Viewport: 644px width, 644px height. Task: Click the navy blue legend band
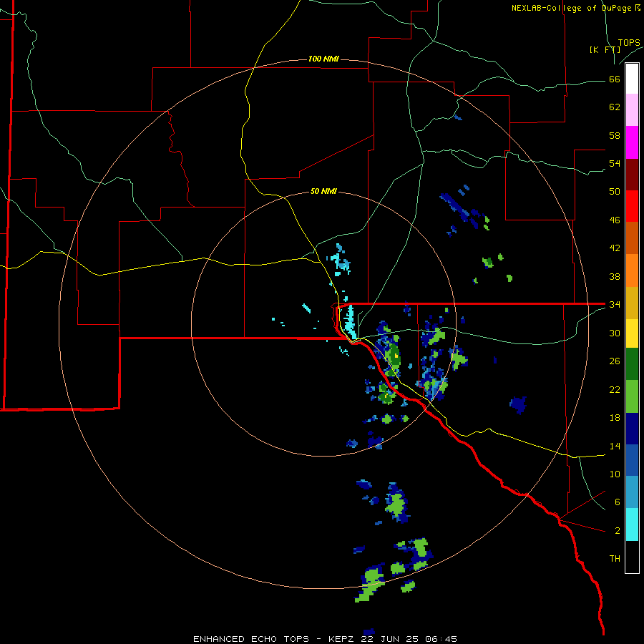(632, 429)
